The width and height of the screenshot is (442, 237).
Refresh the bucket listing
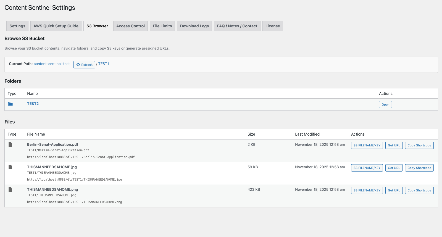(x=84, y=65)
